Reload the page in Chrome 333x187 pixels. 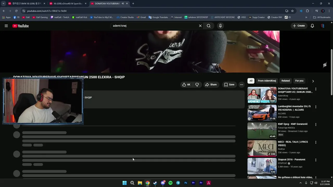coord(16,11)
